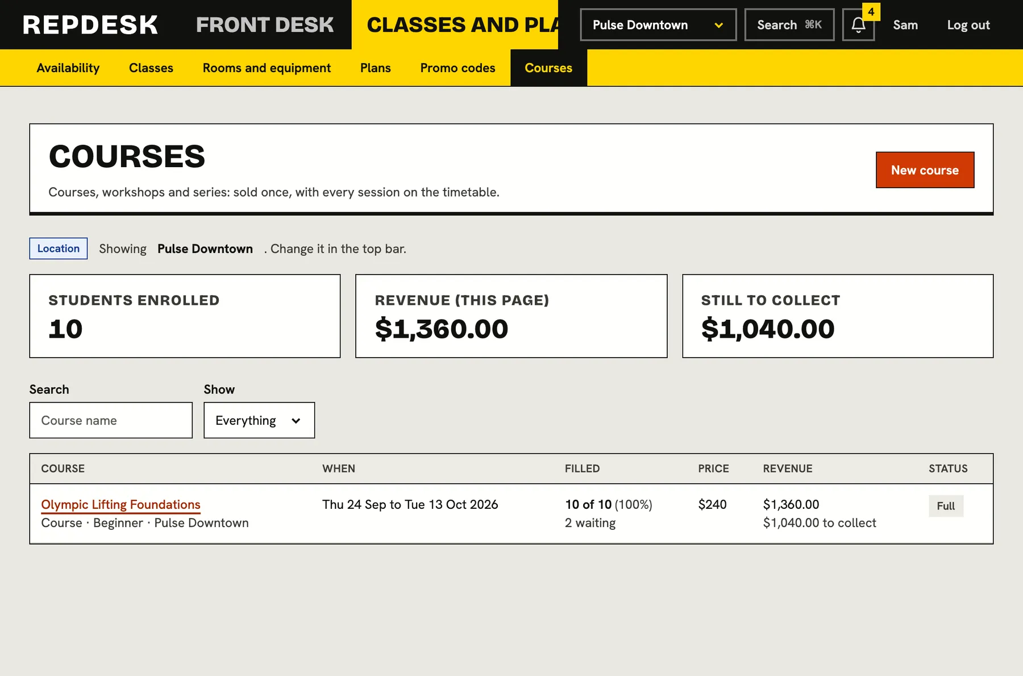
Task: Open Rooms and equipment tab
Action: (x=267, y=68)
